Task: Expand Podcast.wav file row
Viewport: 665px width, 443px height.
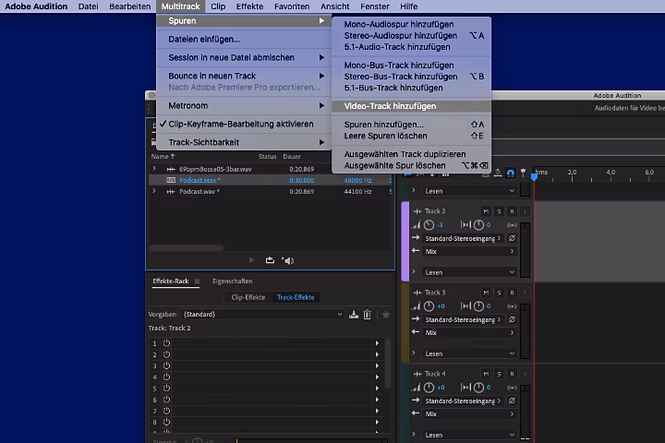Action: click(154, 192)
